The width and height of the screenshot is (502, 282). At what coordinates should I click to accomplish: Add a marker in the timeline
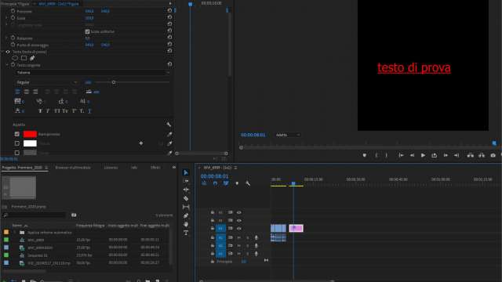(x=237, y=183)
